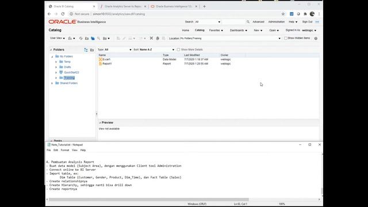
Task: Open the browser extensions puzzle icon
Action: click(x=305, y=14)
